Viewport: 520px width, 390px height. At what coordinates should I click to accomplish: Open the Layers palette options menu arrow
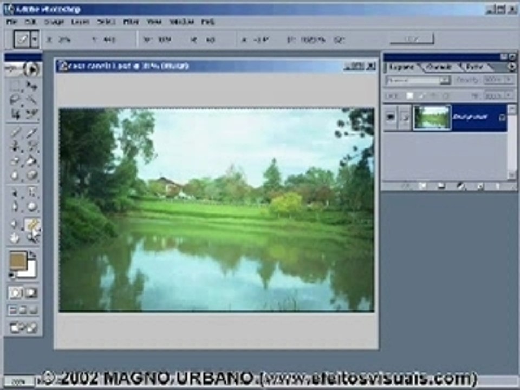point(511,67)
